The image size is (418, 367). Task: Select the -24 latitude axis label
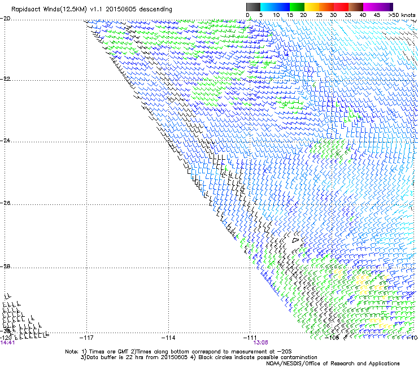click(x=5, y=141)
